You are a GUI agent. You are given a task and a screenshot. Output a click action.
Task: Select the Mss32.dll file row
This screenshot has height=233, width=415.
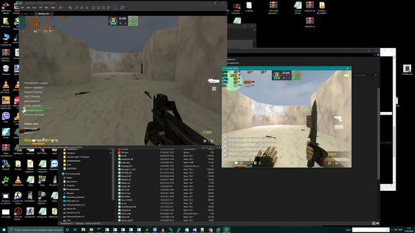click(x=167, y=190)
